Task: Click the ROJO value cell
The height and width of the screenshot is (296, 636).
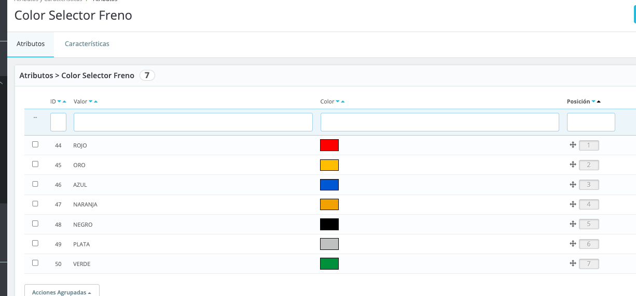Action: (80, 145)
